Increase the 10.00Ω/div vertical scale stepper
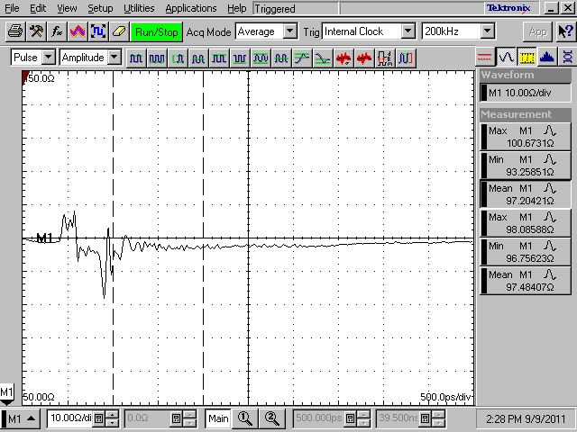The height and width of the screenshot is (432, 577). 111,415
